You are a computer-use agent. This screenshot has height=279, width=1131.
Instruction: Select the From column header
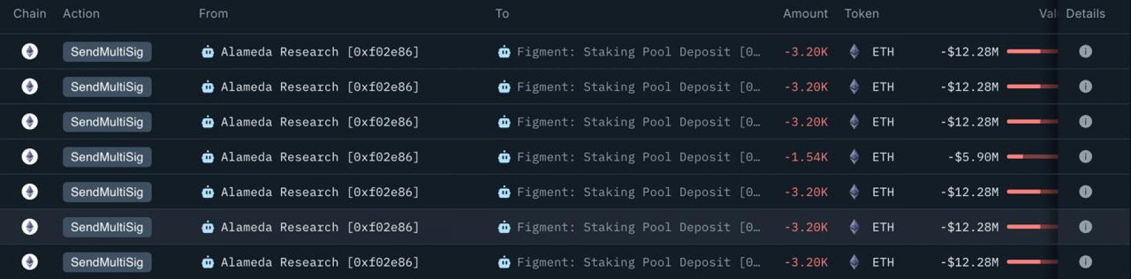213,14
